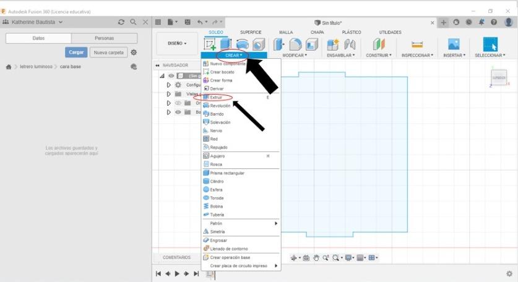The image size is (518, 282).
Task: Click the Press Pull icon in Modificar
Action: pos(279,45)
